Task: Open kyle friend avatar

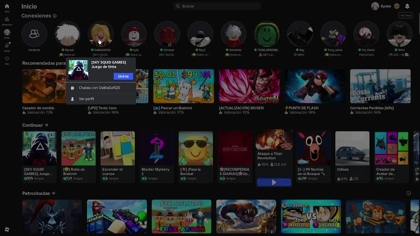Action: click(x=134, y=34)
